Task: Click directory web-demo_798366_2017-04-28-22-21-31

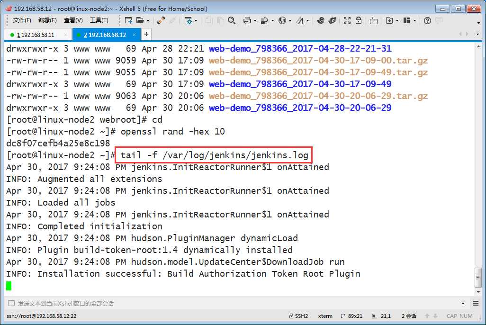Action: click(300, 49)
